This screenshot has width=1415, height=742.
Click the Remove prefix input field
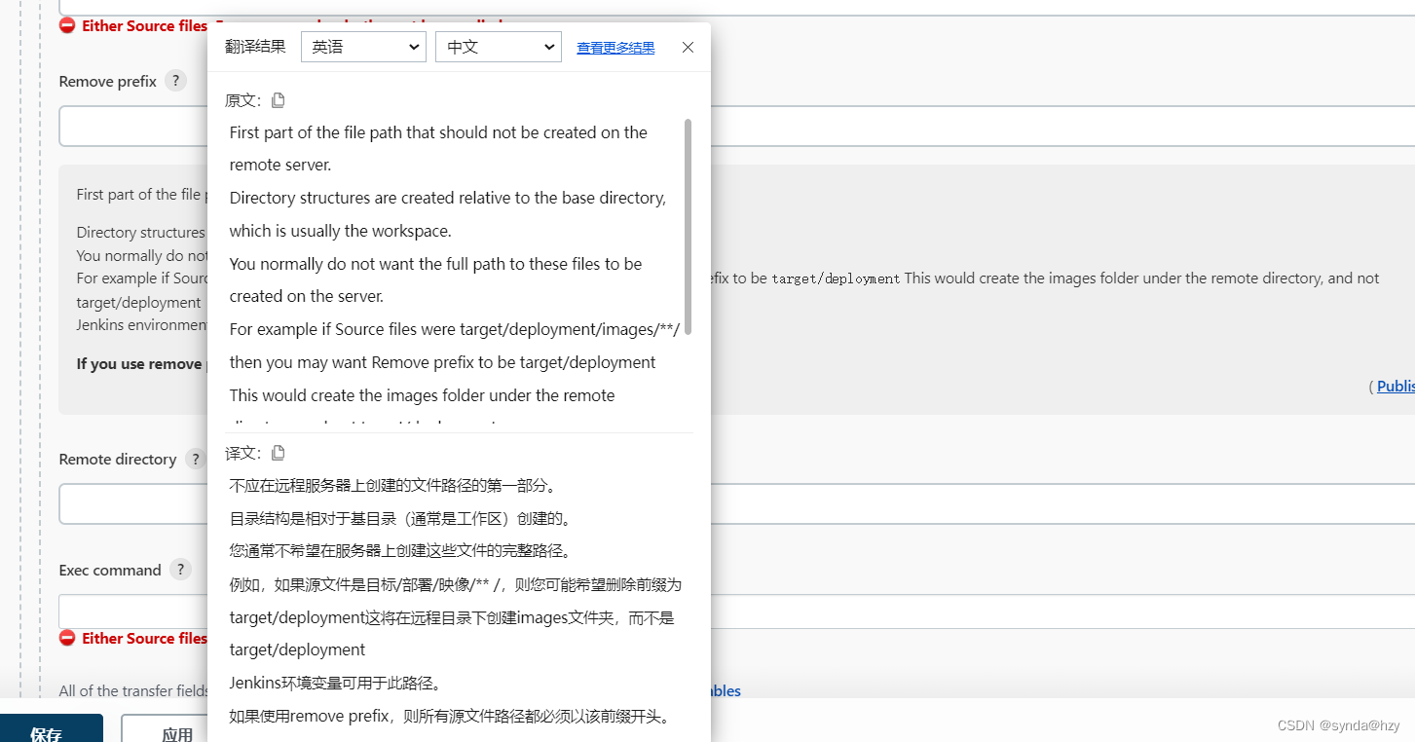pyautogui.click(x=736, y=127)
